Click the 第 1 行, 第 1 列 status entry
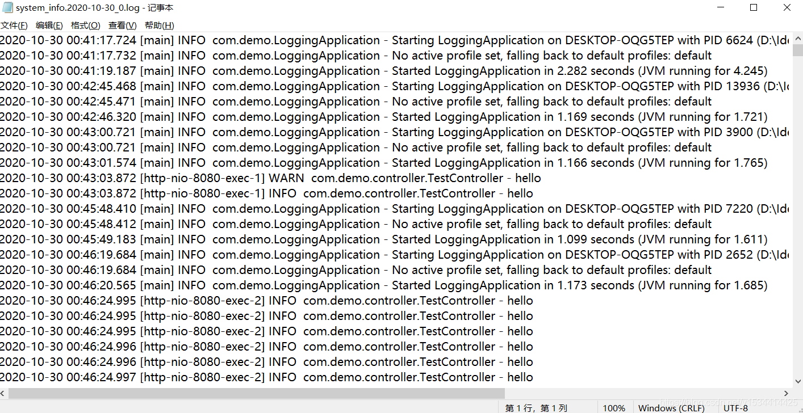This screenshot has width=803, height=413. click(536, 408)
